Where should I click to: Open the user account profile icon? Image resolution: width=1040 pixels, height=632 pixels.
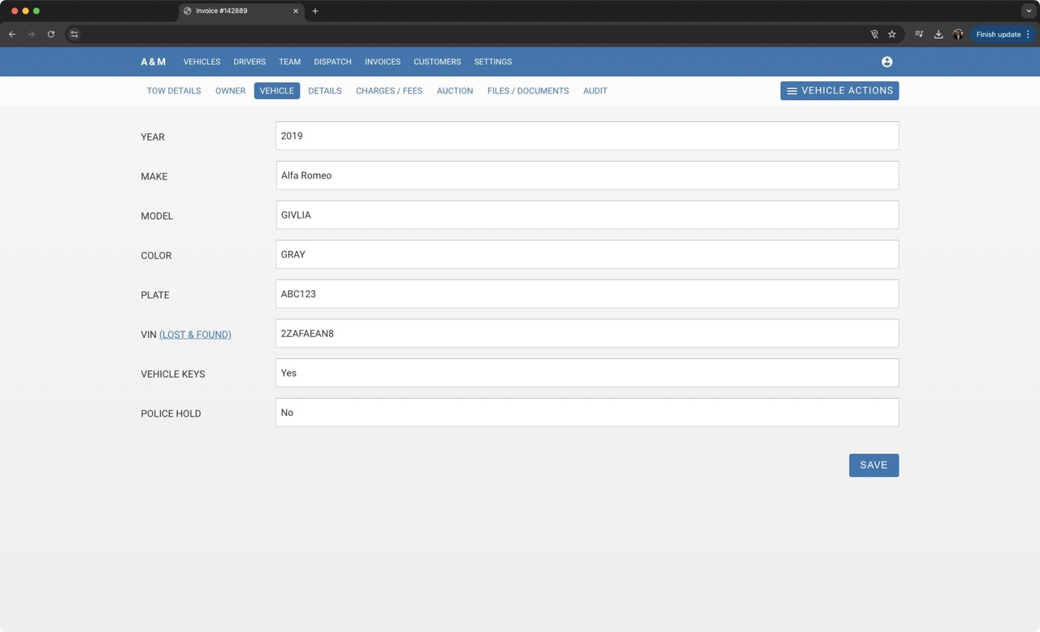pos(886,62)
